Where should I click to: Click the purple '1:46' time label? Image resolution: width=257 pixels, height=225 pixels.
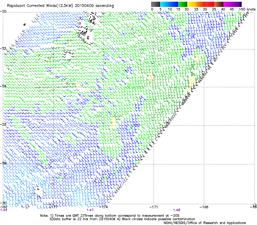[x=3, y=210]
